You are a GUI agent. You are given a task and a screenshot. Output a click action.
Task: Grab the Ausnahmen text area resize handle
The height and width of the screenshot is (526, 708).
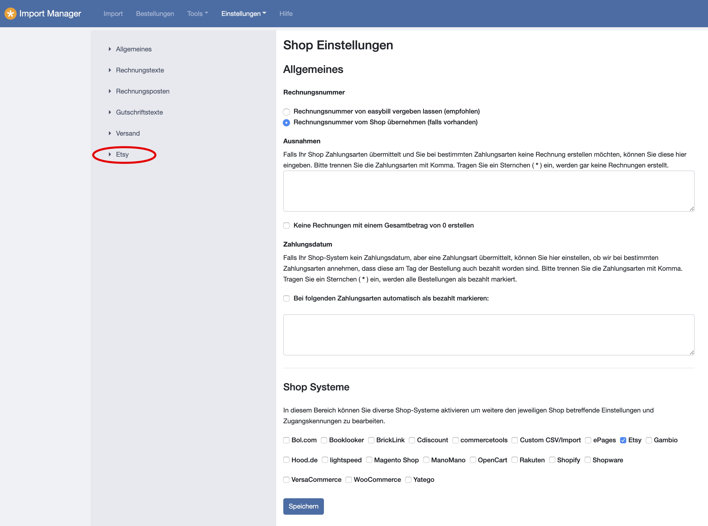pyautogui.click(x=692, y=209)
